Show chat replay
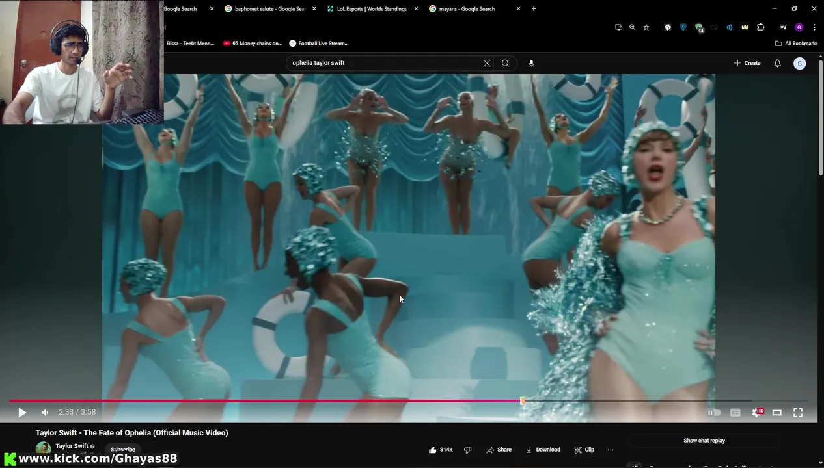824x468 pixels. tap(704, 441)
